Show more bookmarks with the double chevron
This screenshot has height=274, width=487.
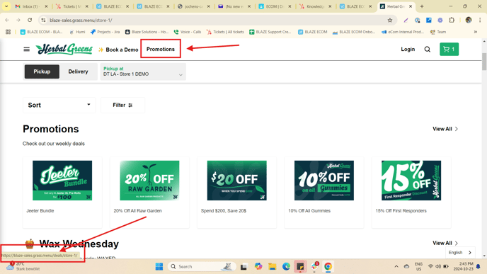coord(475,32)
